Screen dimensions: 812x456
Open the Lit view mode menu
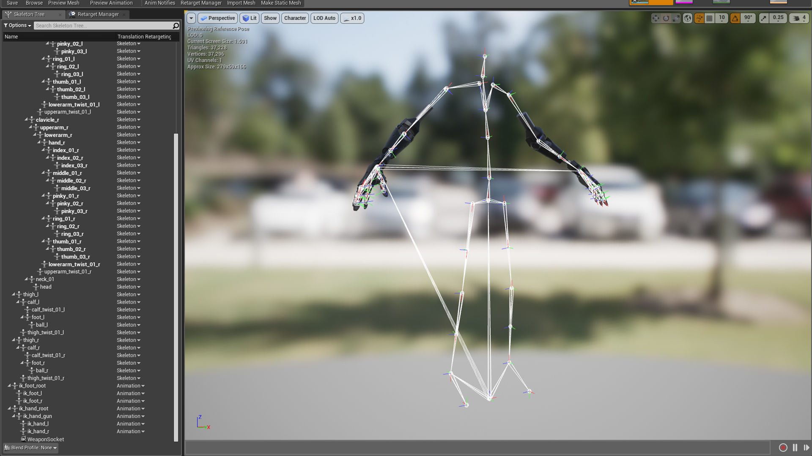click(250, 18)
